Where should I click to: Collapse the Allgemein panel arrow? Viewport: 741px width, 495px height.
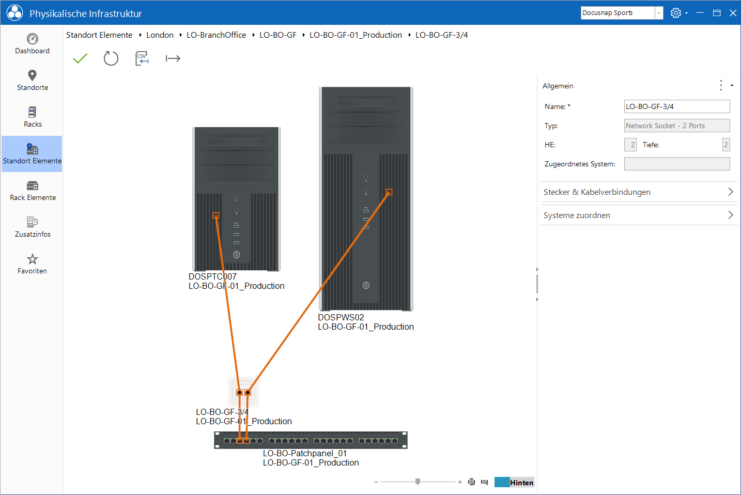point(732,86)
